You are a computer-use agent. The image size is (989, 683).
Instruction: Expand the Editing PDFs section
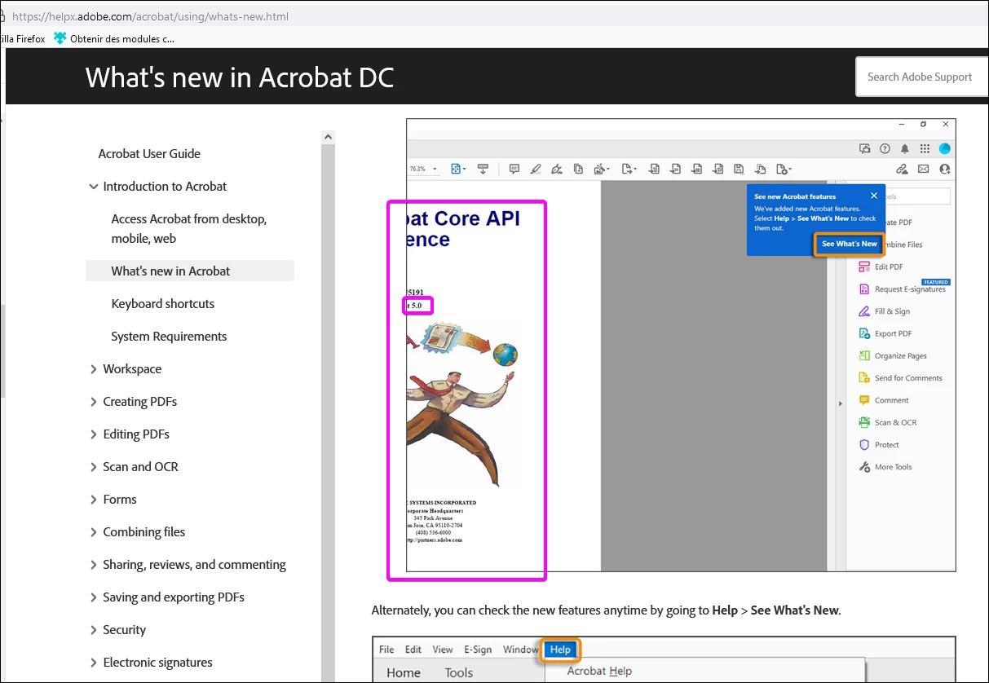click(93, 434)
